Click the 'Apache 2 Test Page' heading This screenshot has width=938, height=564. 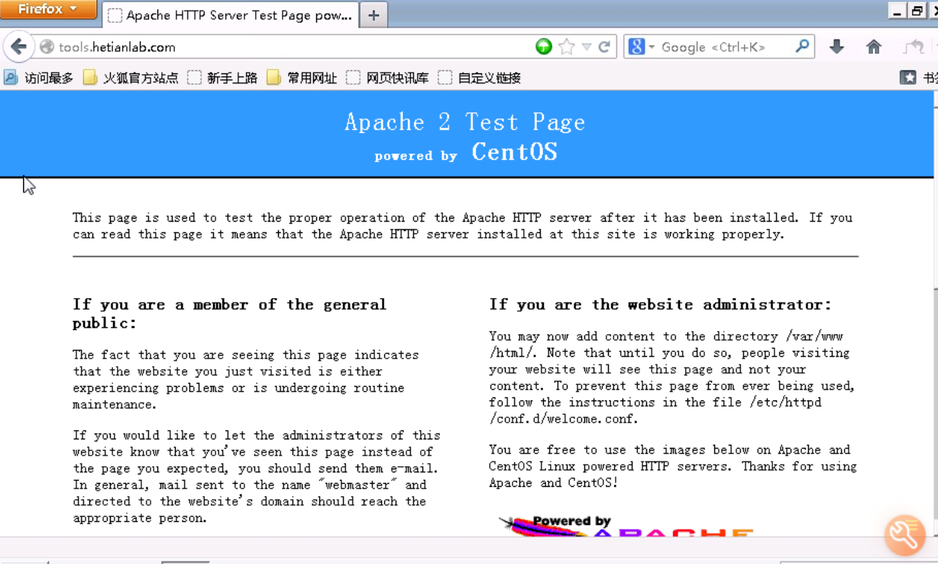[465, 122]
